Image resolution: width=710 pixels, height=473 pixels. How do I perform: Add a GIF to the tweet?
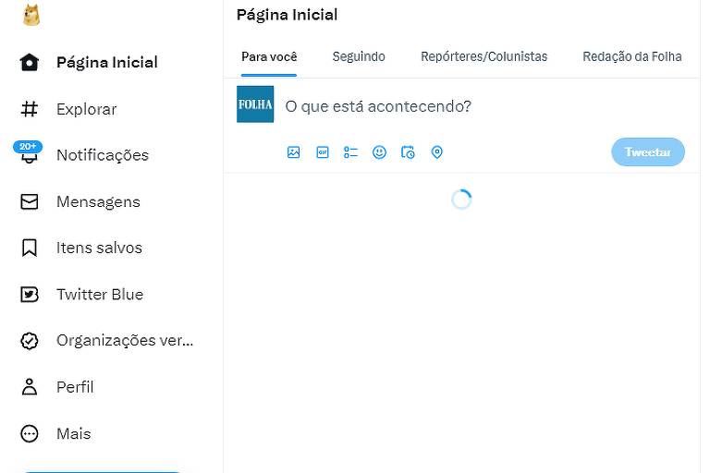[323, 152]
